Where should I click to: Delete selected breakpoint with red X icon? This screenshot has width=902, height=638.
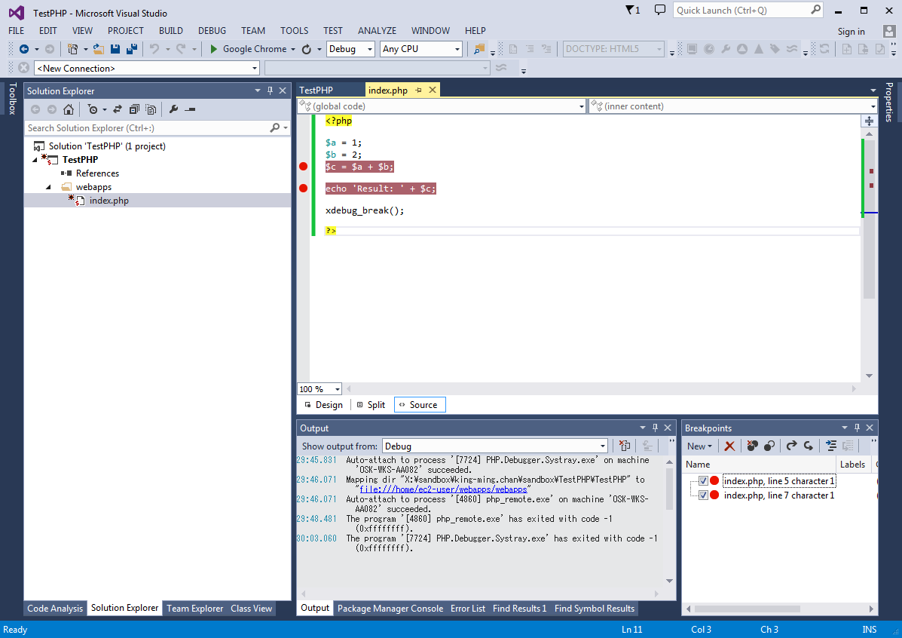tap(729, 446)
